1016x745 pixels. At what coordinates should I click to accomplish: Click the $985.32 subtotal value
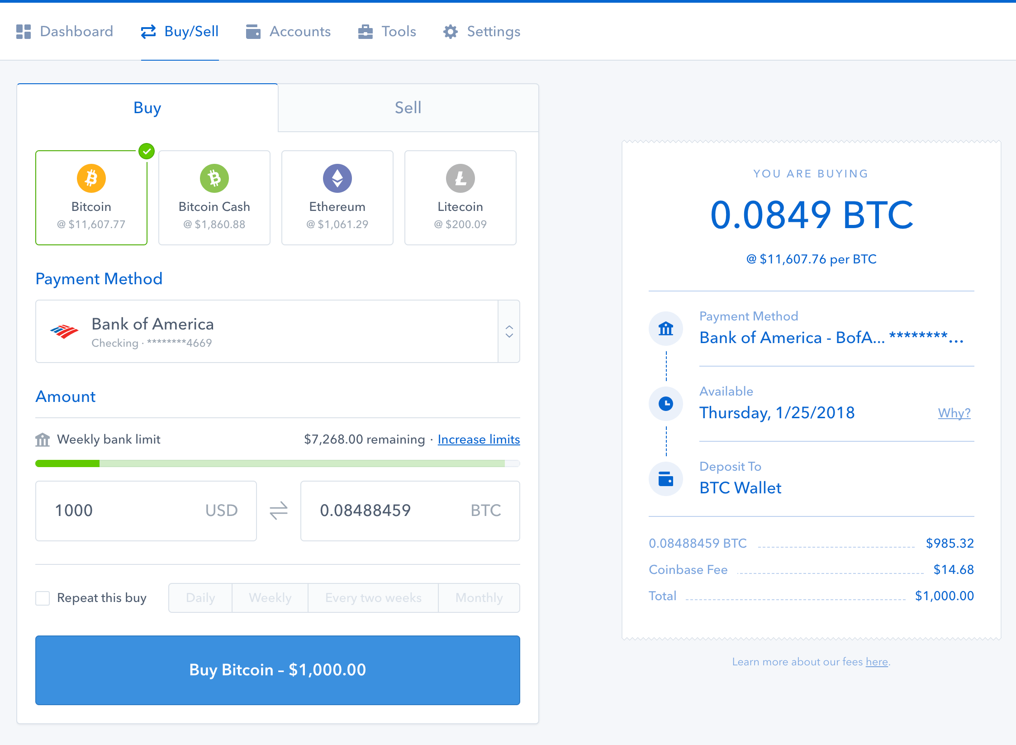[x=950, y=544]
